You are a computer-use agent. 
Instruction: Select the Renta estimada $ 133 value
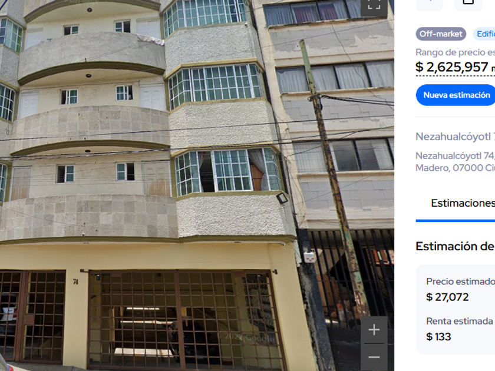click(x=438, y=337)
